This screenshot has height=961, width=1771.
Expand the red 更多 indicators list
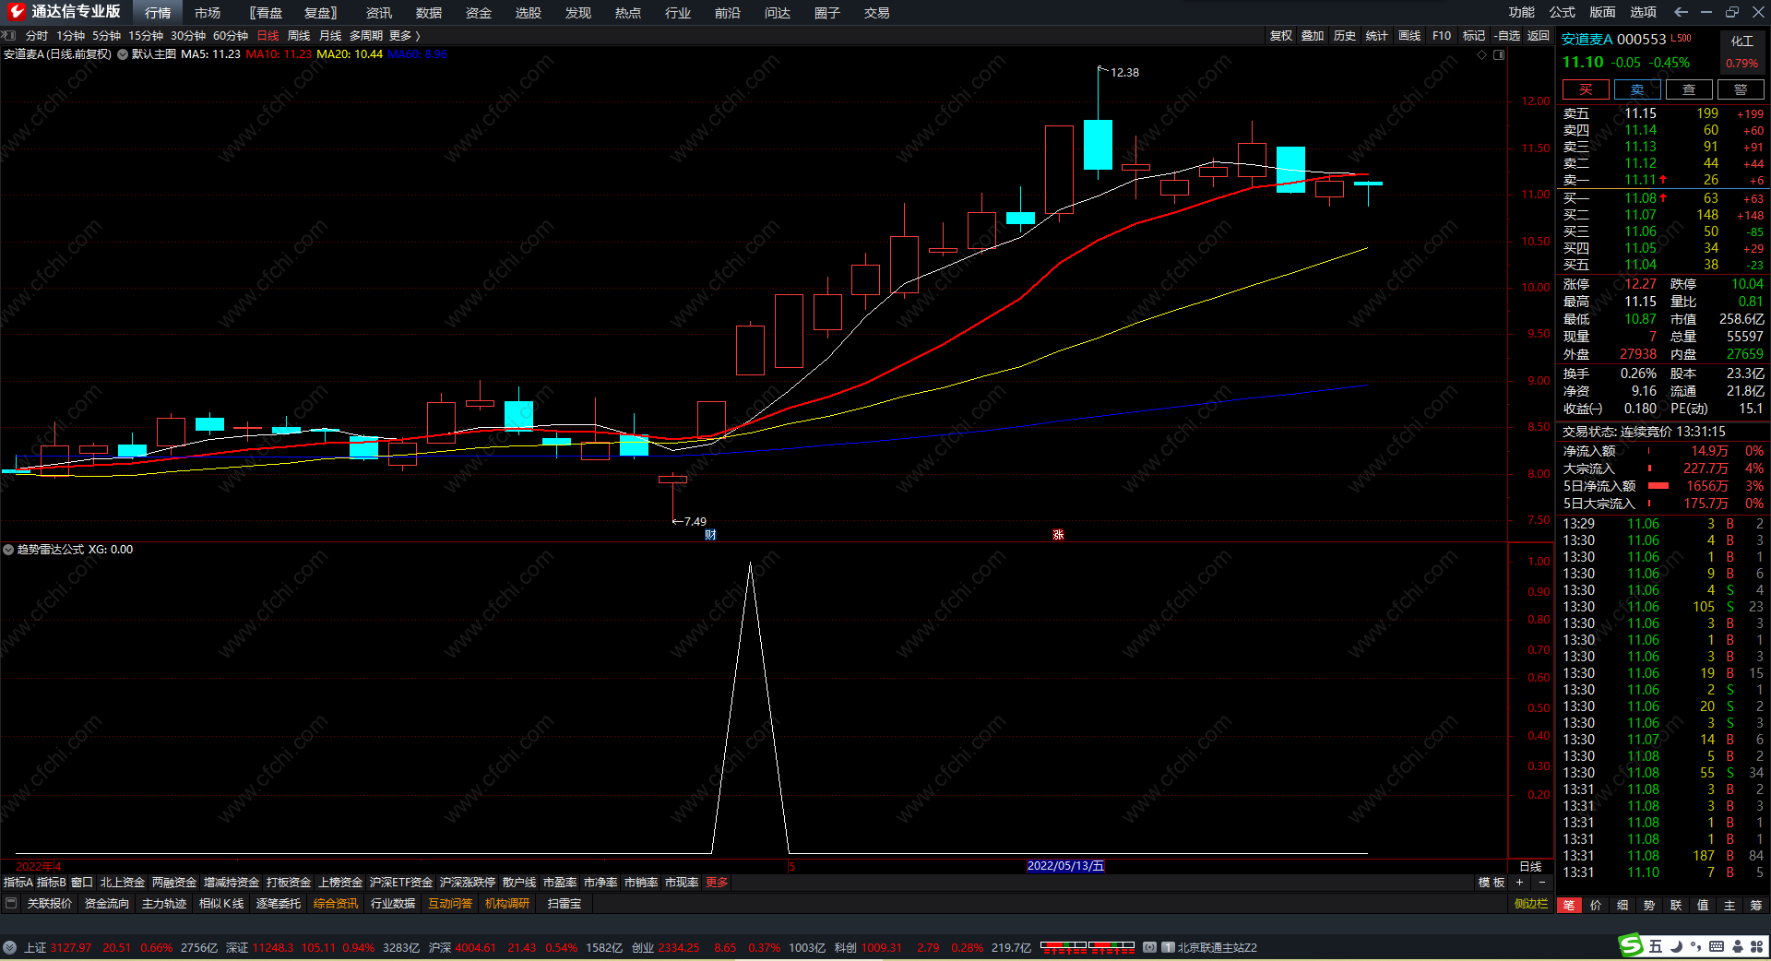(717, 883)
